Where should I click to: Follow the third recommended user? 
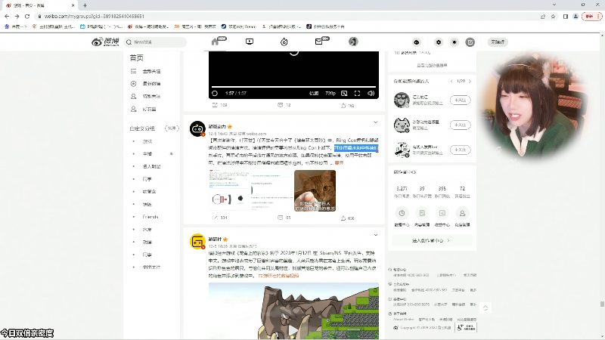tap(461, 150)
